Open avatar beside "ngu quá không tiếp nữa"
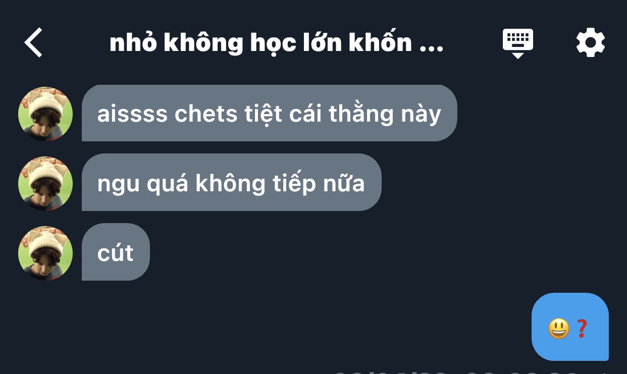 [x=45, y=183]
